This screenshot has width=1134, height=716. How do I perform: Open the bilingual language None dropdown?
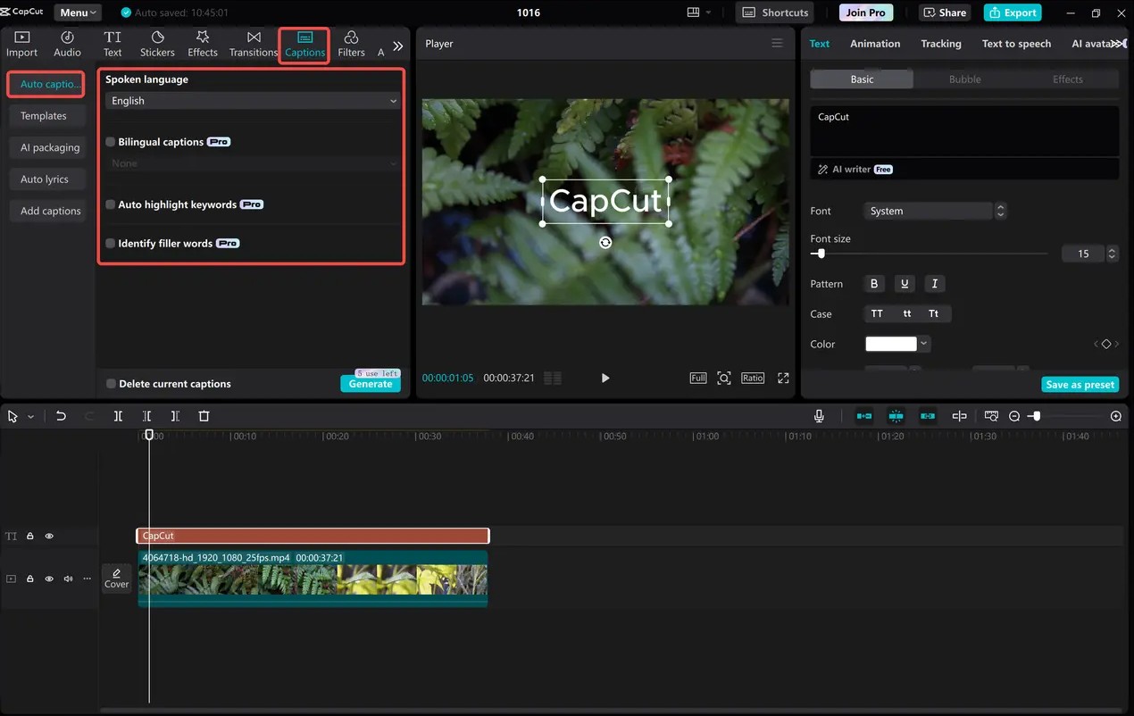(253, 163)
